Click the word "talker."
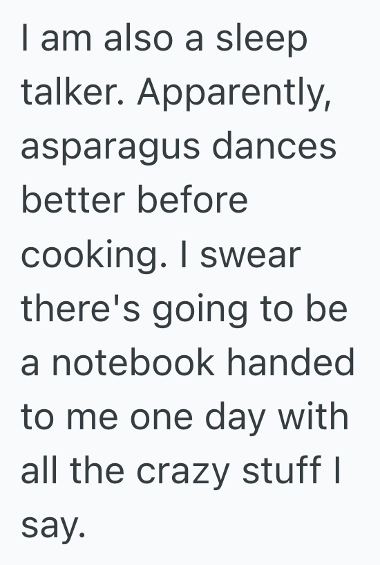380x565 pixels. tap(73, 91)
